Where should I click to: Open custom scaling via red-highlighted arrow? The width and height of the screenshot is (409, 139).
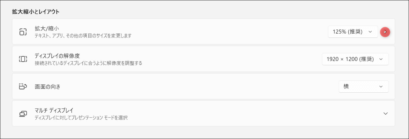[385, 32]
